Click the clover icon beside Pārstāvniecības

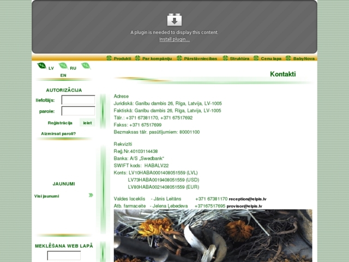179,58
